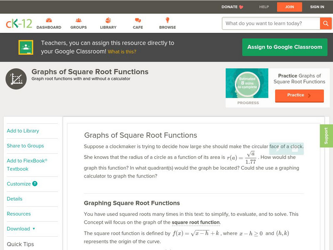Click the Customize help question mark icon
Screen dimensions: 333x250
click(x=35, y=184)
